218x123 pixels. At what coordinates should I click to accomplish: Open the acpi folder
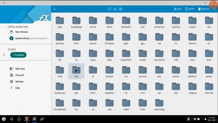pyautogui.click(x=60, y=22)
